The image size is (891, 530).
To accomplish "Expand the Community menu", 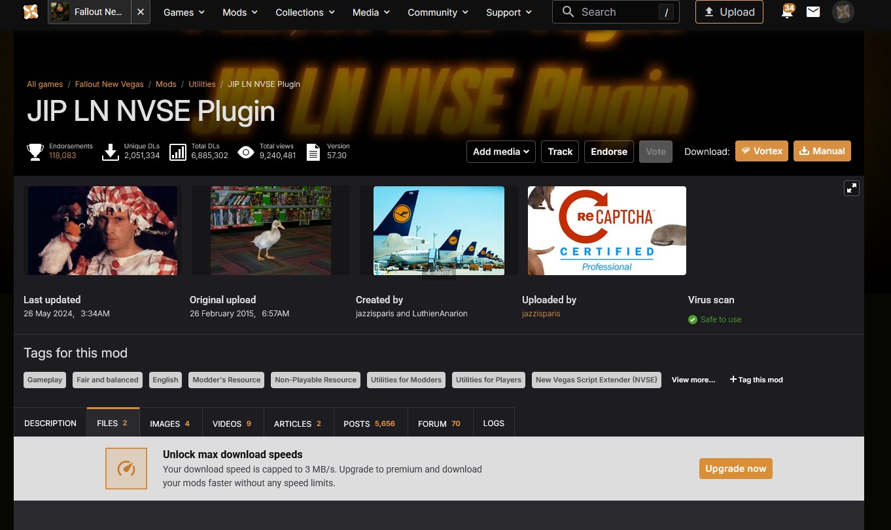I will pos(438,12).
